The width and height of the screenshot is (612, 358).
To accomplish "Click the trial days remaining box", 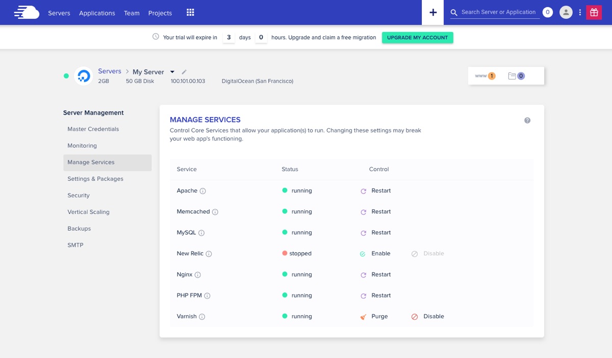I will click(x=229, y=37).
